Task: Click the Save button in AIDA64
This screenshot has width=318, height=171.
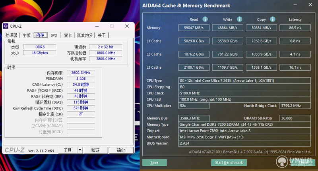Action: [155, 163]
